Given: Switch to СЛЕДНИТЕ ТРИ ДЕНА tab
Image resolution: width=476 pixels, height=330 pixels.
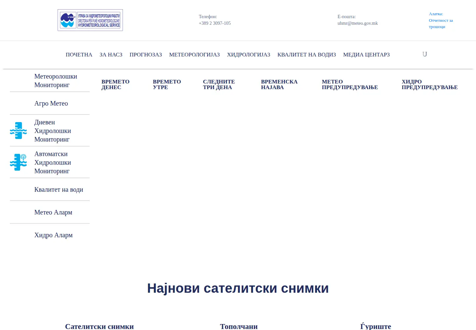Looking at the screenshot, I should pos(219,84).
